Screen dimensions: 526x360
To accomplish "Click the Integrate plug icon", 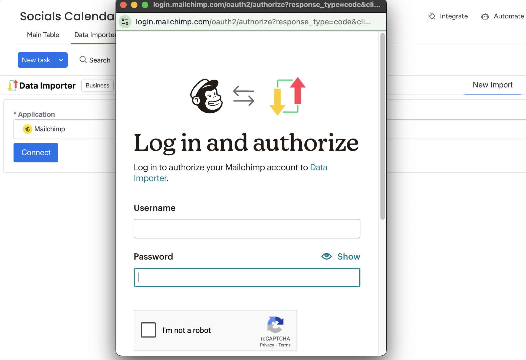I will click(432, 16).
